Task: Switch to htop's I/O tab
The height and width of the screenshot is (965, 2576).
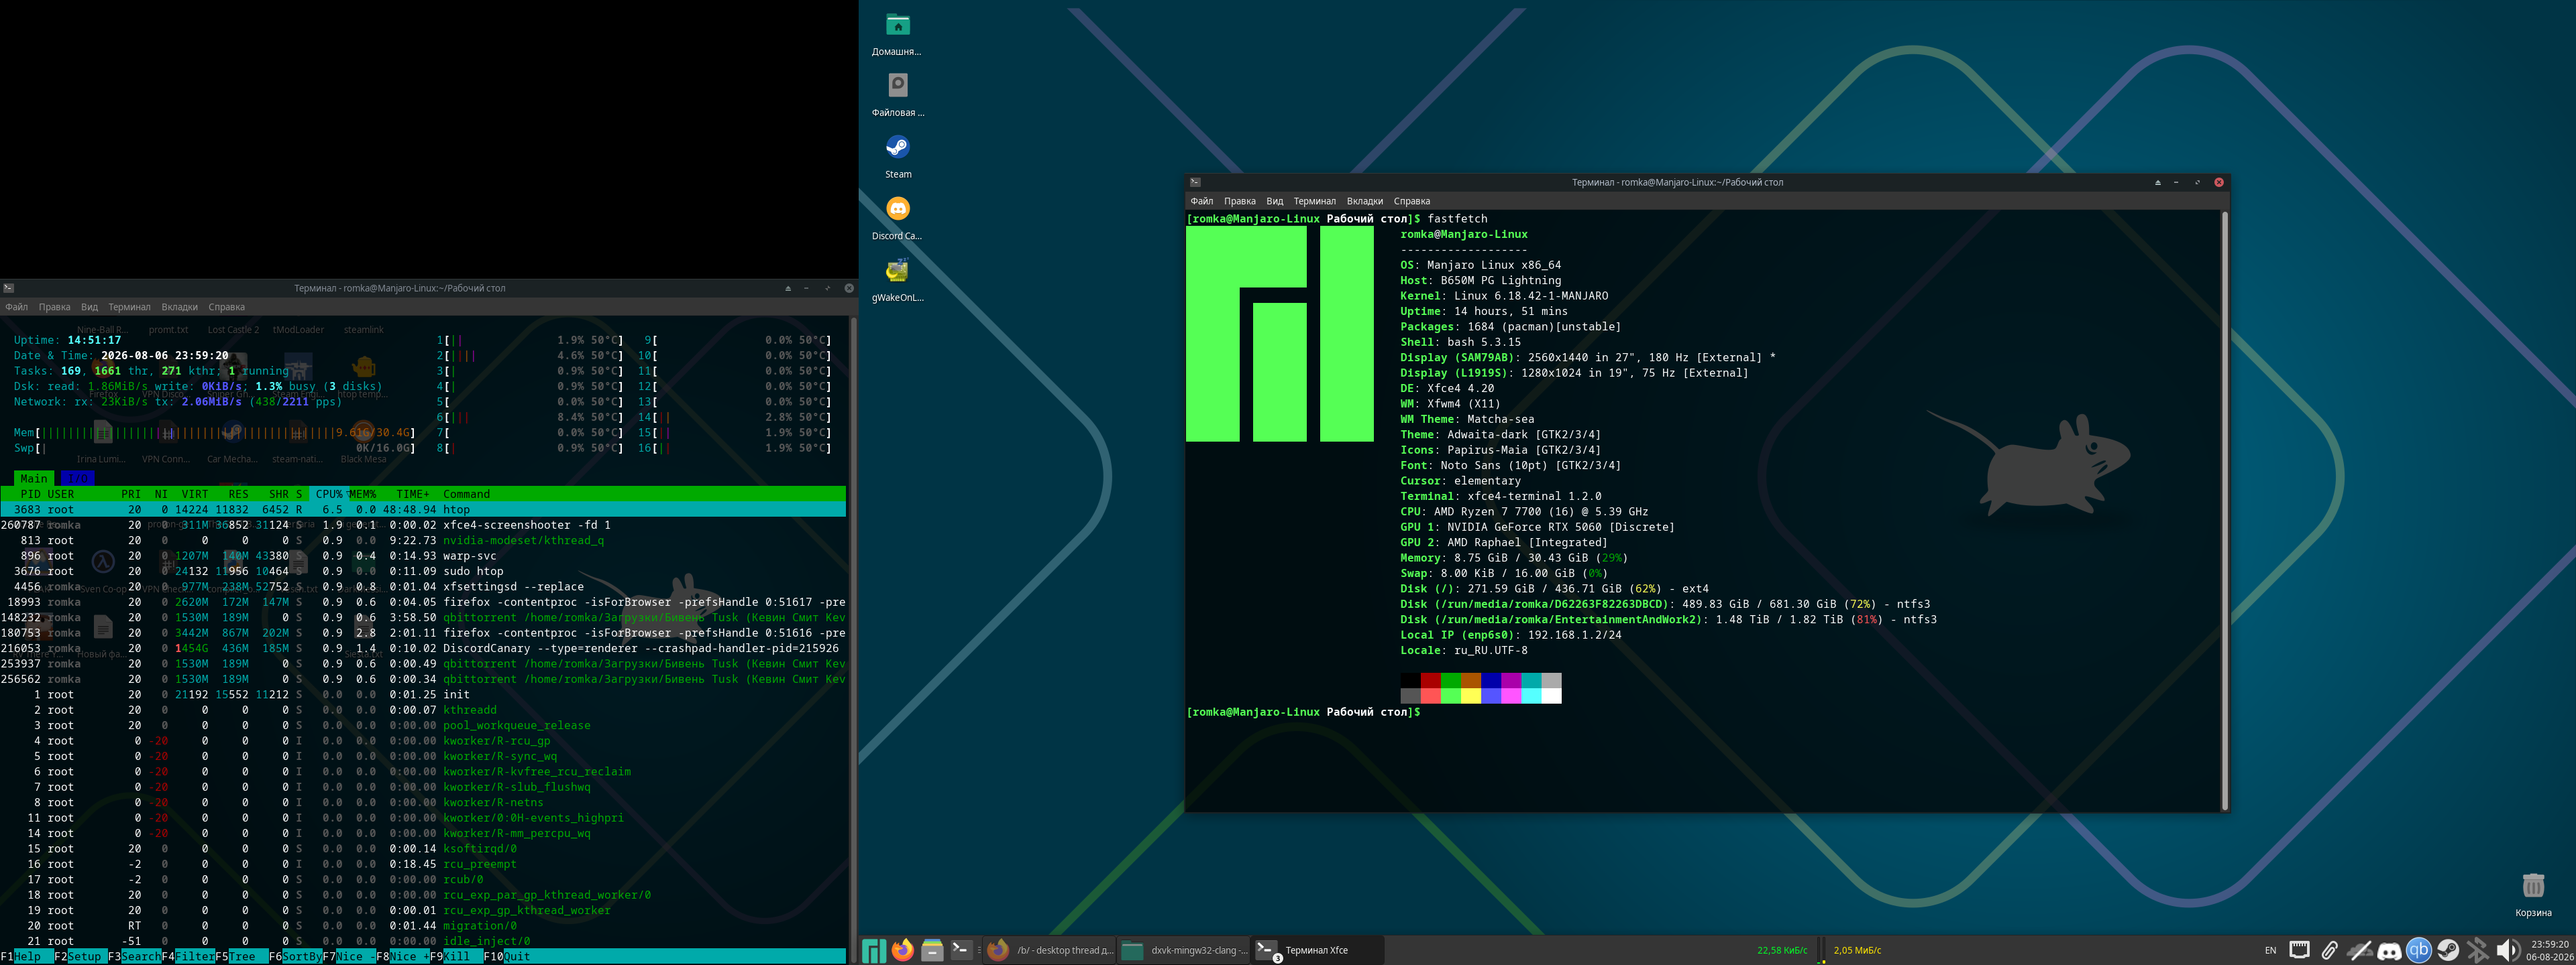Action: [77, 478]
